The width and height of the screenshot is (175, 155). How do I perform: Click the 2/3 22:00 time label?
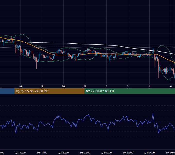coord(85,152)
